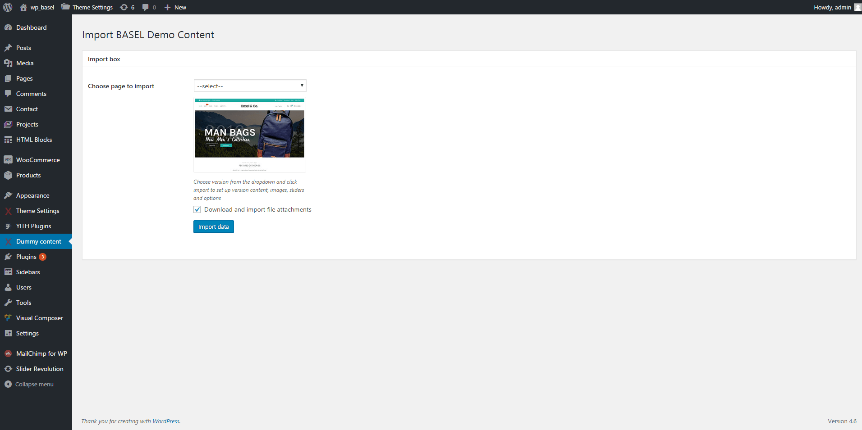Select the Appearance brush icon
This screenshot has width=862, height=430.
(x=8, y=195)
